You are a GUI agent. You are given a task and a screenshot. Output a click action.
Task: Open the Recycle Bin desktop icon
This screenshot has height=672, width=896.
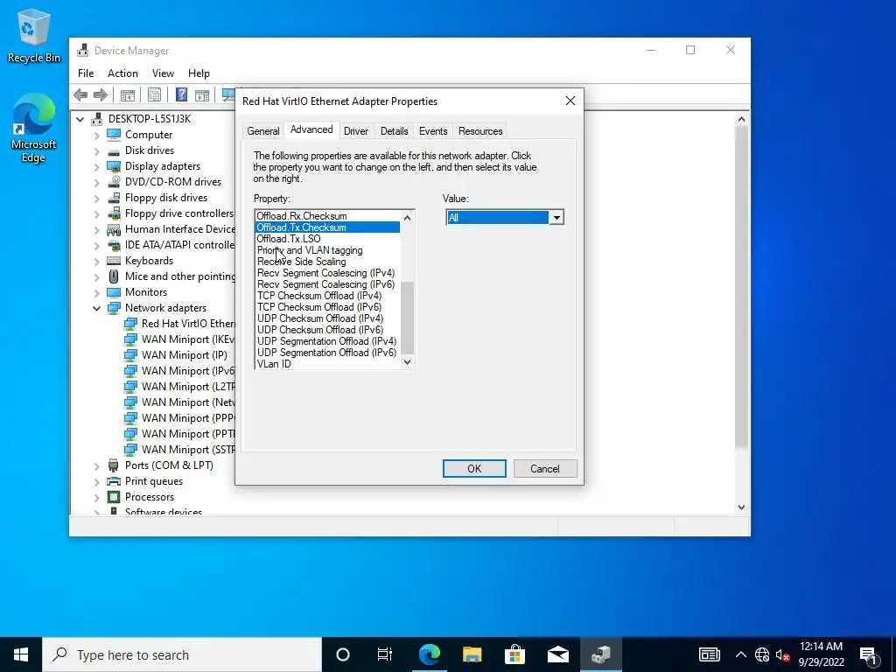(33, 36)
